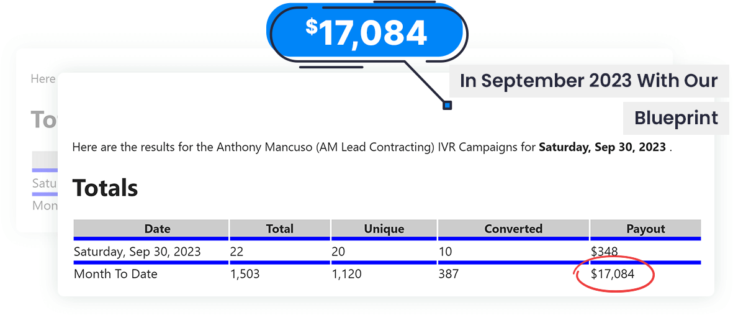This screenshot has height=315, width=733.
Task: Select the "In September 2023 With Our" label
Action: click(x=588, y=81)
